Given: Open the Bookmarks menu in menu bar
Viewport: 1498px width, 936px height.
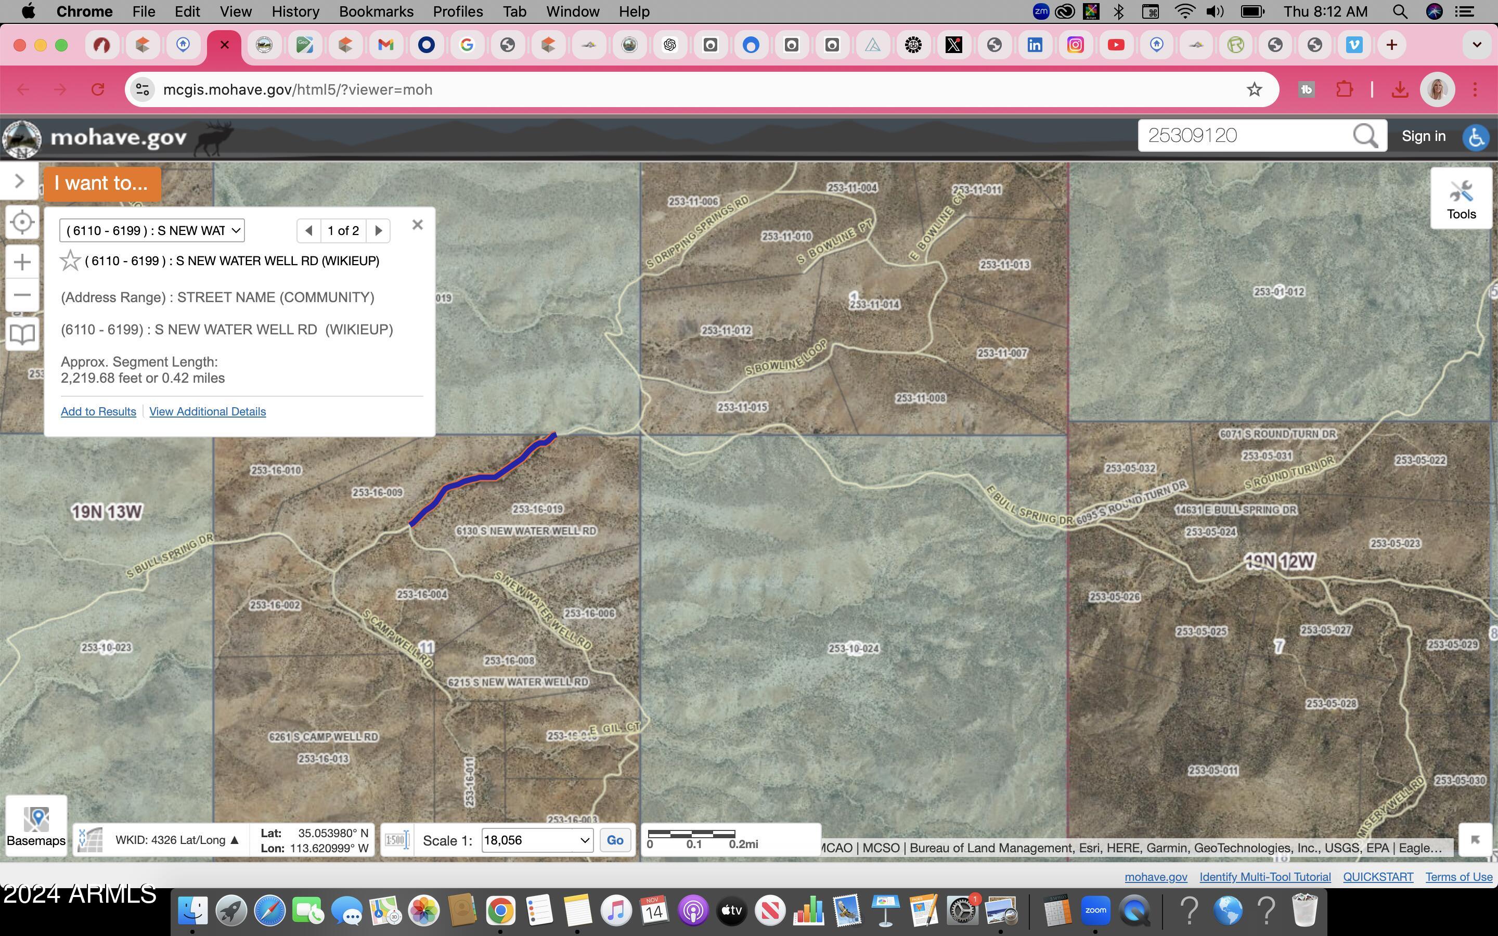Looking at the screenshot, I should pyautogui.click(x=376, y=11).
